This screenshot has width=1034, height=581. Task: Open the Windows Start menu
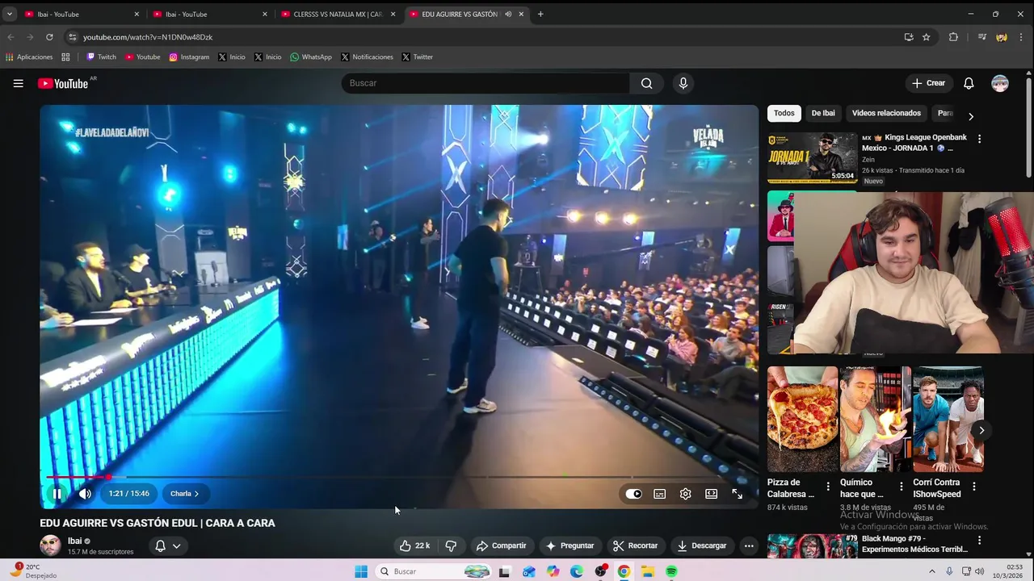click(x=361, y=571)
